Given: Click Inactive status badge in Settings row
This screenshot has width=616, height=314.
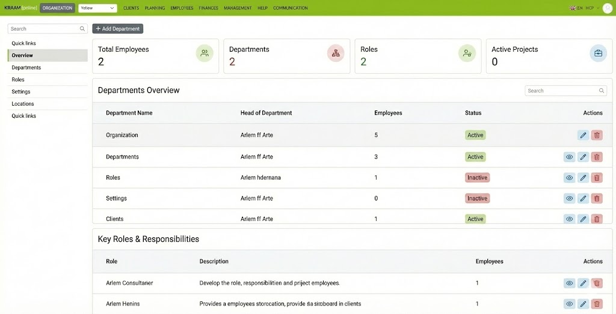Looking at the screenshot, I should pyautogui.click(x=477, y=198).
